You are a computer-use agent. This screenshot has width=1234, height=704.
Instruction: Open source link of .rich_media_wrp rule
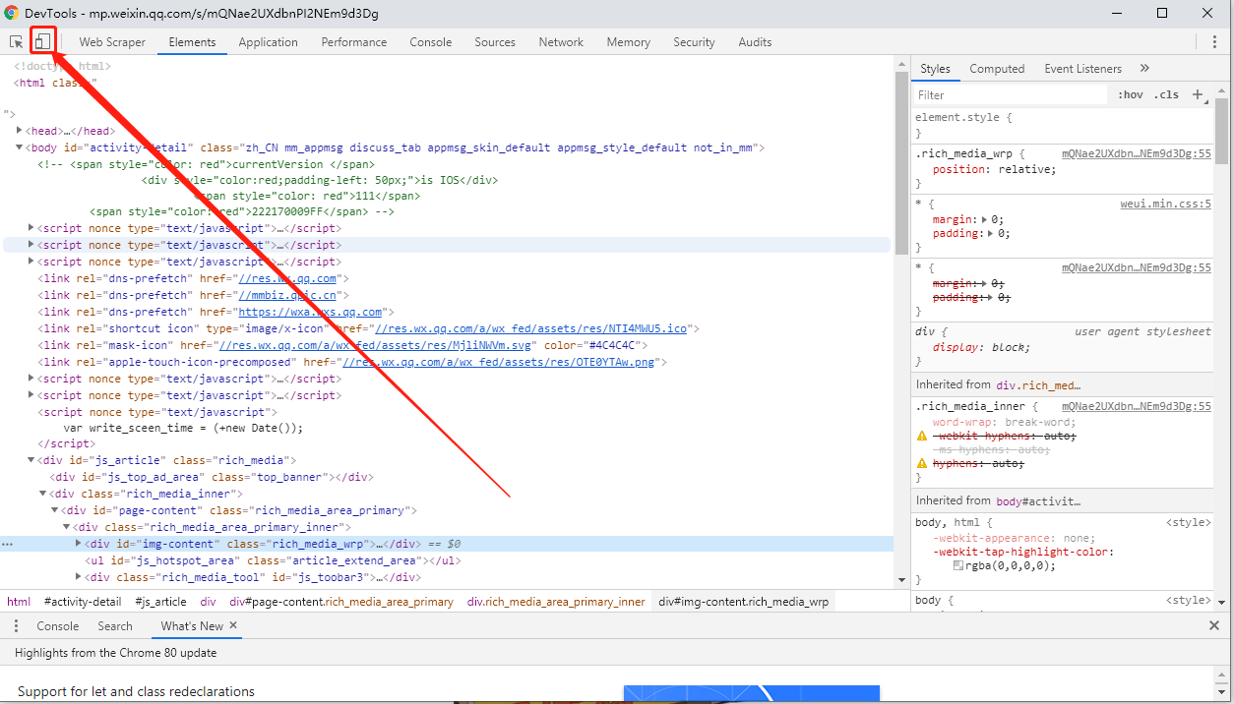(x=1137, y=154)
